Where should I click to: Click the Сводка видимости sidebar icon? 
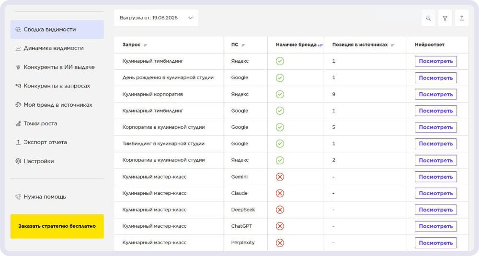(x=18, y=29)
